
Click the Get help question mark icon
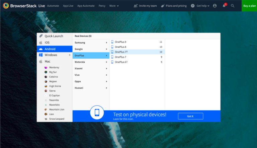(193, 6)
